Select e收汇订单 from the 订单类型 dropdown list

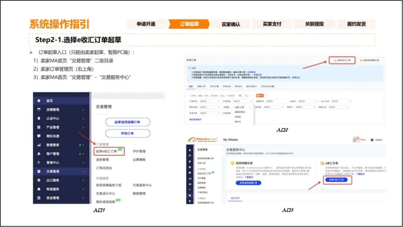tap(239, 107)
